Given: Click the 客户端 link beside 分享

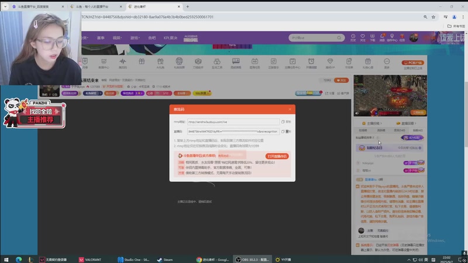Looking at the screenshot, I should pos(343,94).
